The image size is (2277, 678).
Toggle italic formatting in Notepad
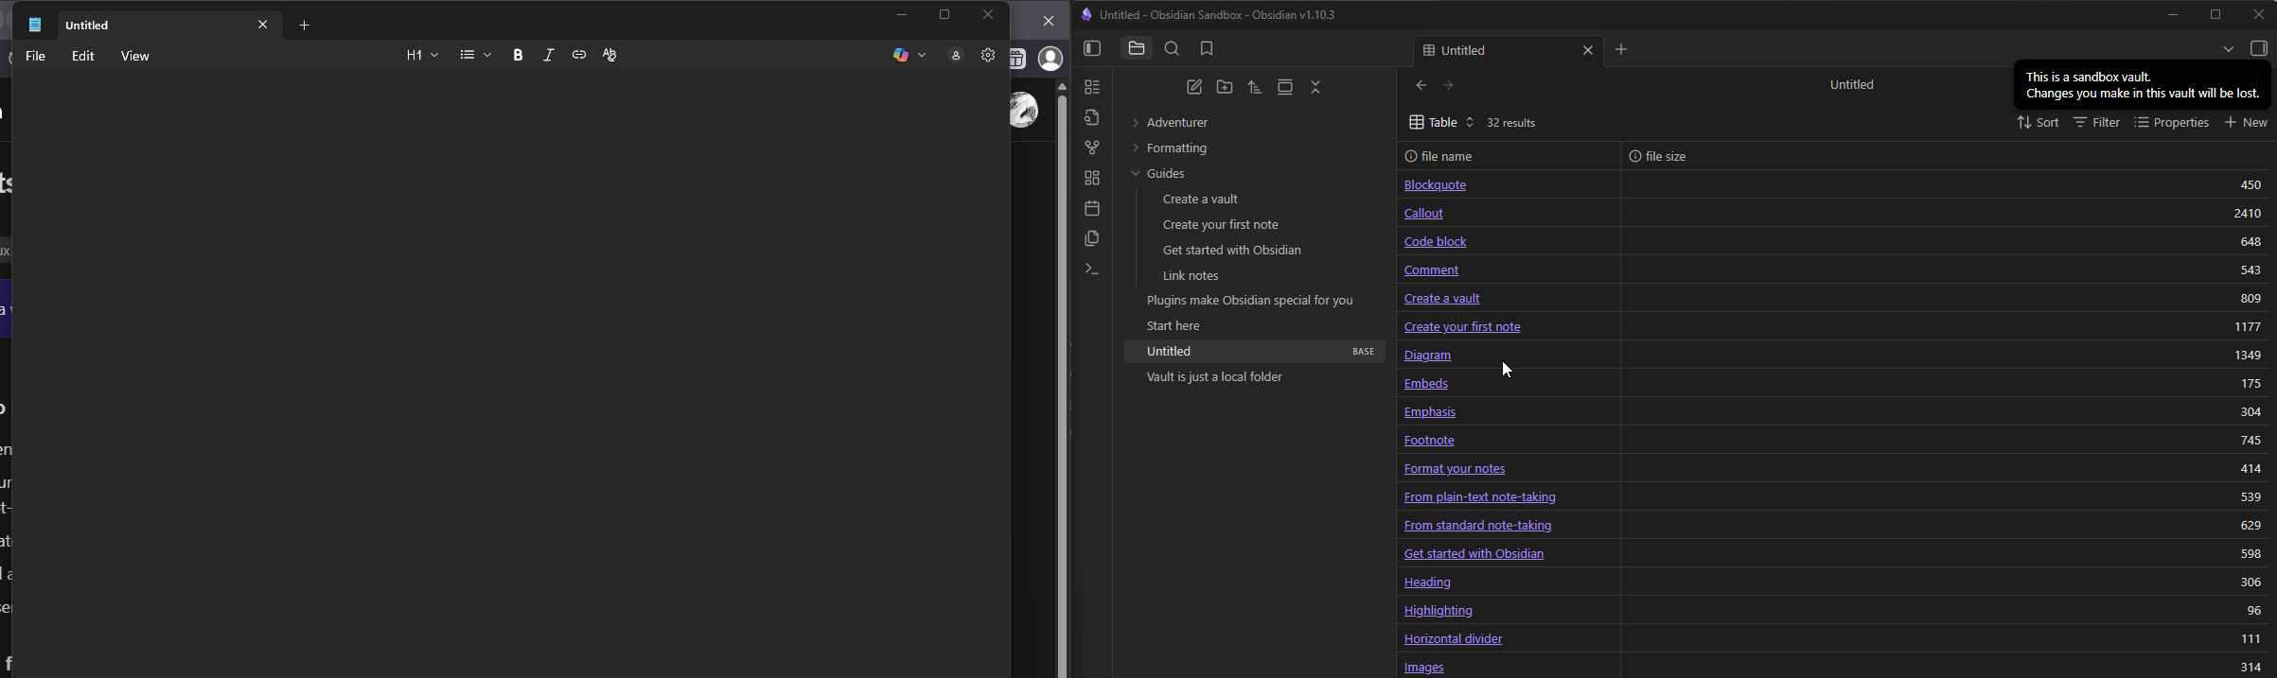pos(549,56)
